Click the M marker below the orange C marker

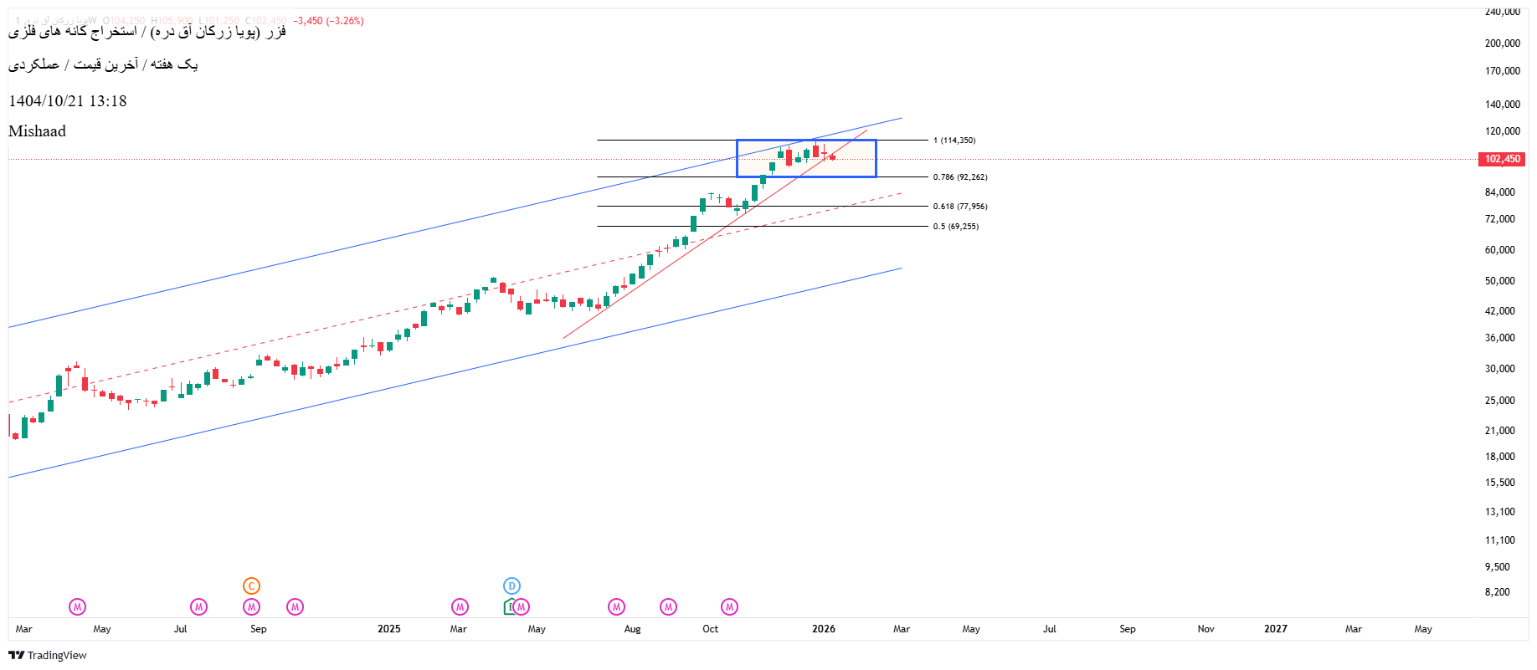251,607
